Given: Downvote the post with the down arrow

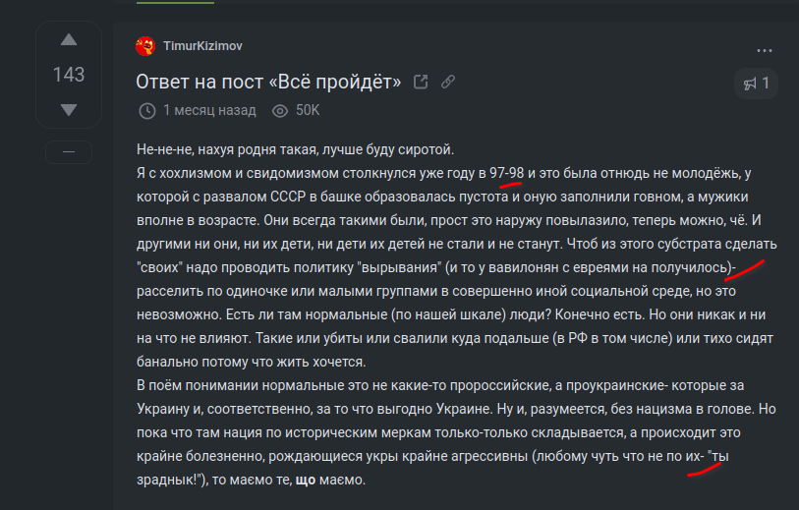Looking at the screenshot, I should (68, 109).
